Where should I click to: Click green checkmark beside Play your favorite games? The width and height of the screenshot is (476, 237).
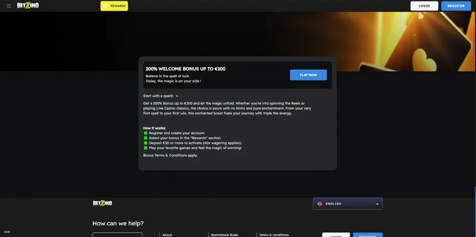[x=145, y=148]
